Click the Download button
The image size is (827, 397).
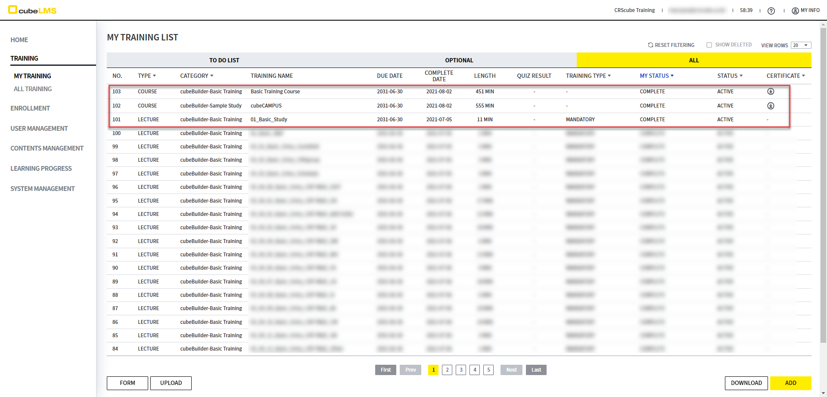point(746,383)
